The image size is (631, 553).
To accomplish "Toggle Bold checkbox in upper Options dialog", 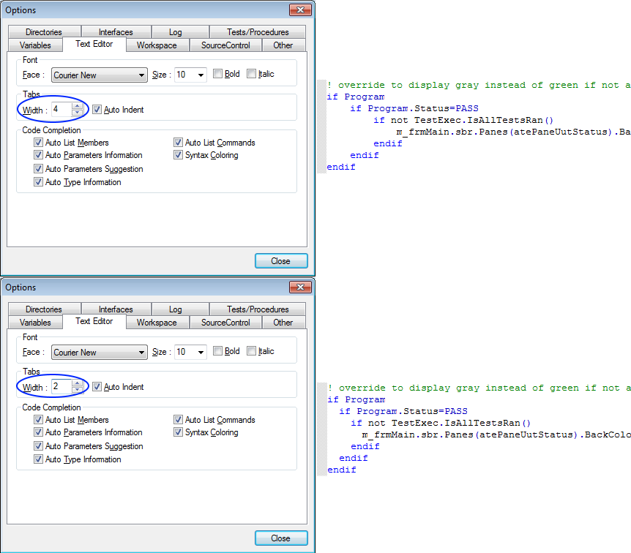I will click(217, 74).
